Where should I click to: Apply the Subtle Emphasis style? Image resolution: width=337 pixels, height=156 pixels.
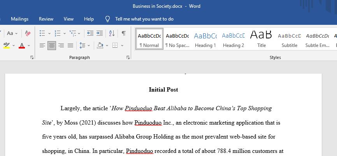317,39
